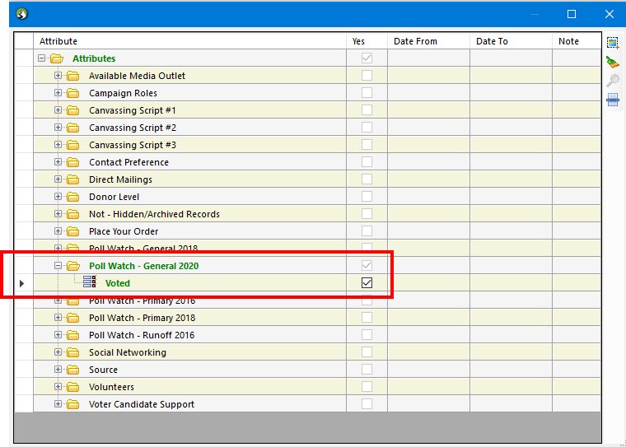Check the Volunteers Yes checkbox
626x447 pixels.
coord(367,387)
